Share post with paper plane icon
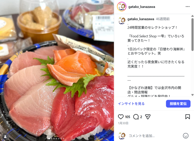 148,117
